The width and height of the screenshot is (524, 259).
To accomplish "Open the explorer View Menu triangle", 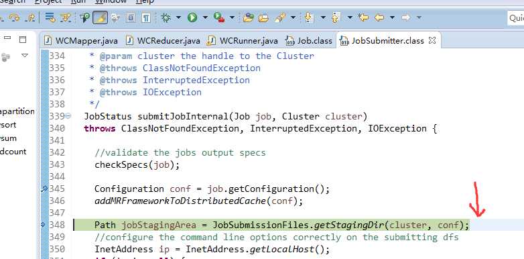I will coord(25,55).
